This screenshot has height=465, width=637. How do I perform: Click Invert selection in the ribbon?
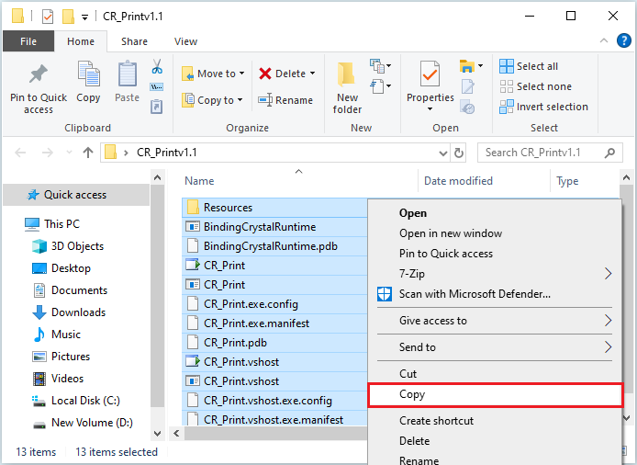tap(543, 107)
